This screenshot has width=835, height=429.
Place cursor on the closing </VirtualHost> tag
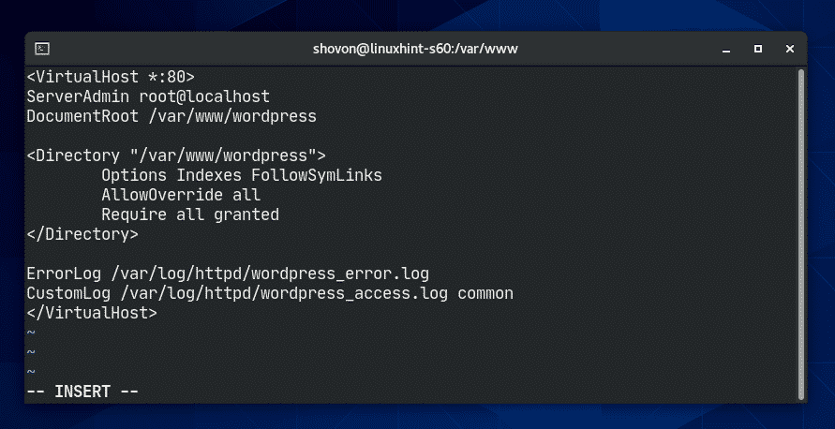point(92,313)
